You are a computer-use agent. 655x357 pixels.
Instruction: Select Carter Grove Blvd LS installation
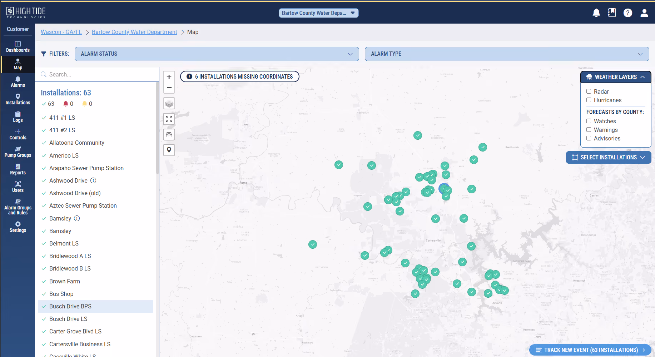coord(95,331)
